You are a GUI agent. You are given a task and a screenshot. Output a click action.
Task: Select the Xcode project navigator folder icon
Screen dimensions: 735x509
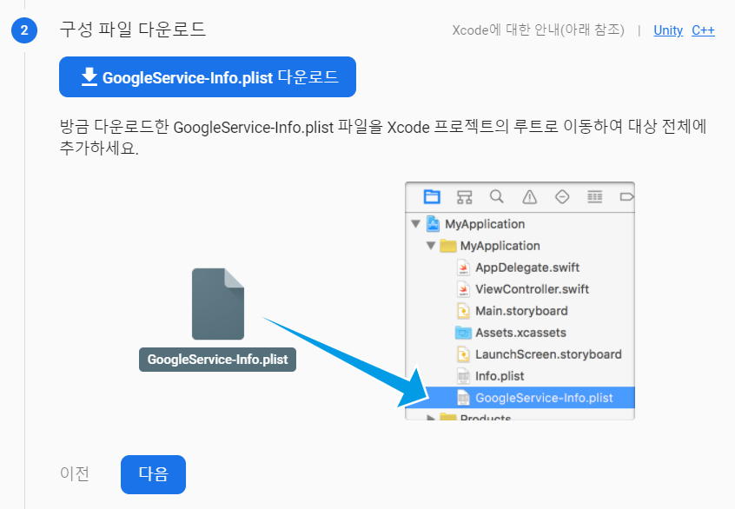(432, 196)
